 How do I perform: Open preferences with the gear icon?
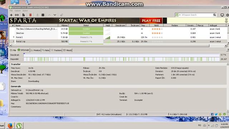click(x=228, y=15)
